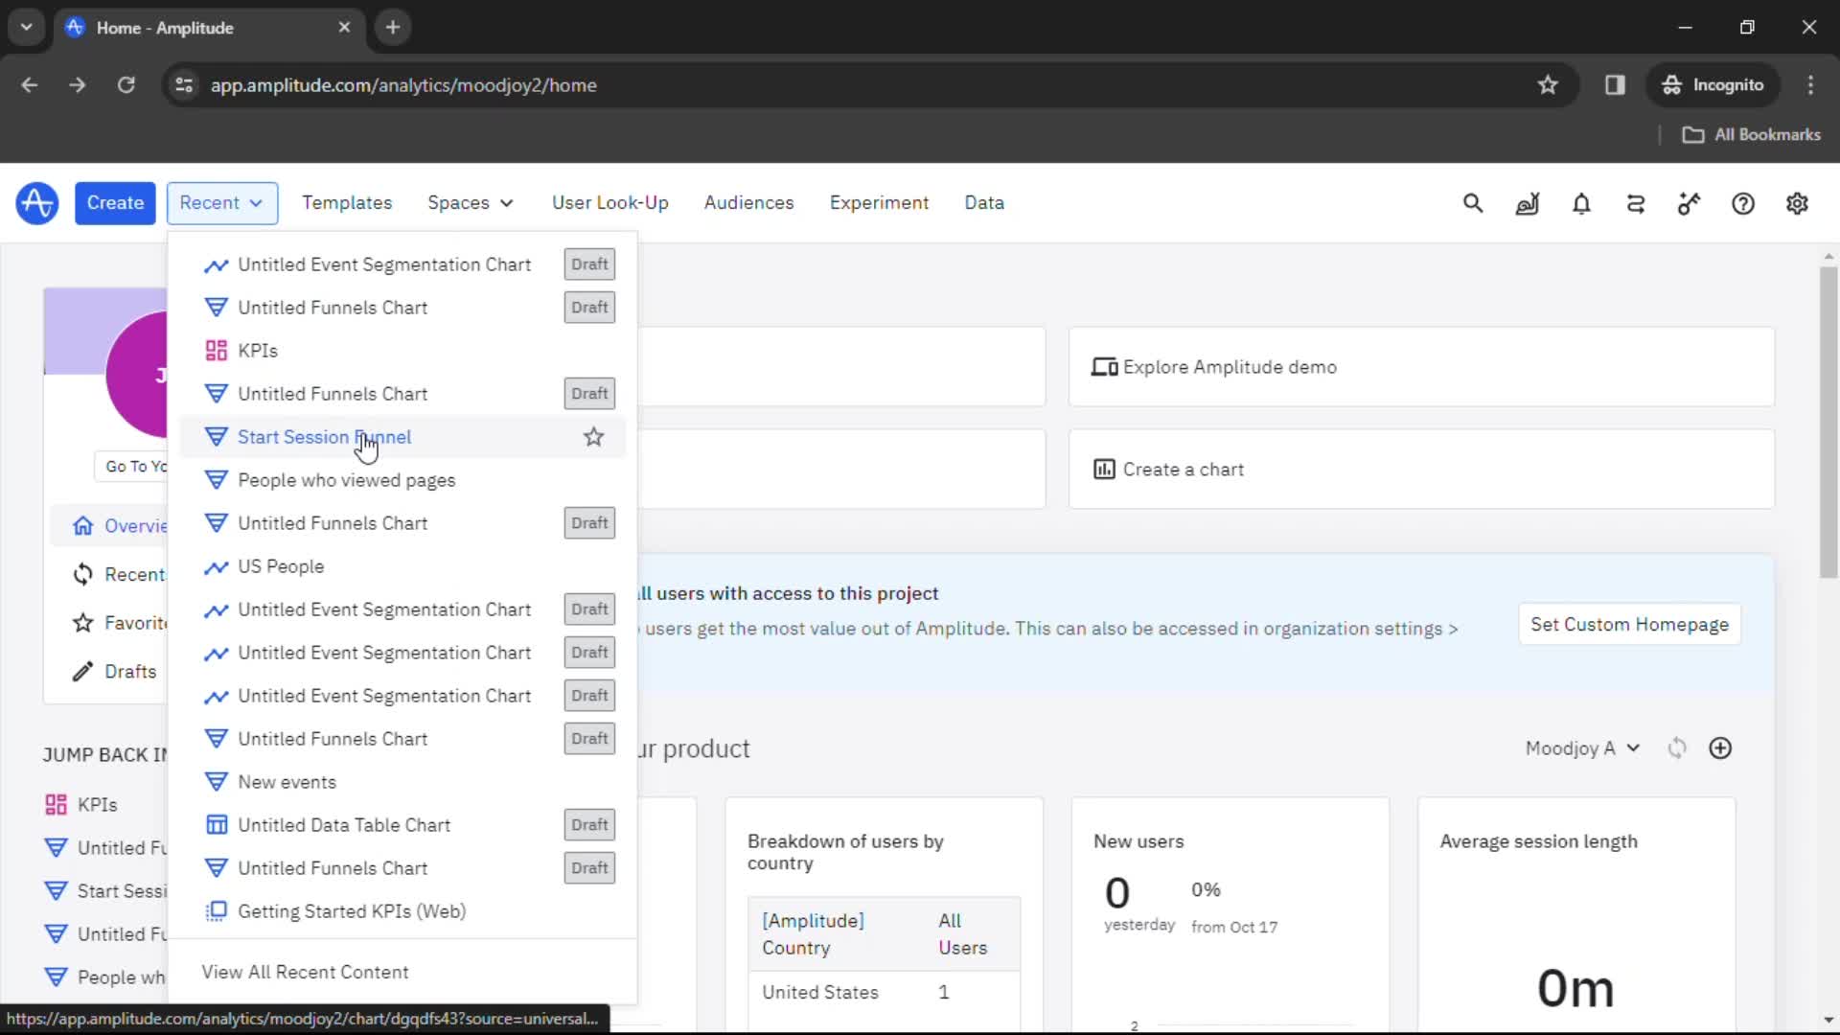This screenshot has height=1035, width=1840.
Task: Click the Getting Started KPIs template icon
Action: 217,911
